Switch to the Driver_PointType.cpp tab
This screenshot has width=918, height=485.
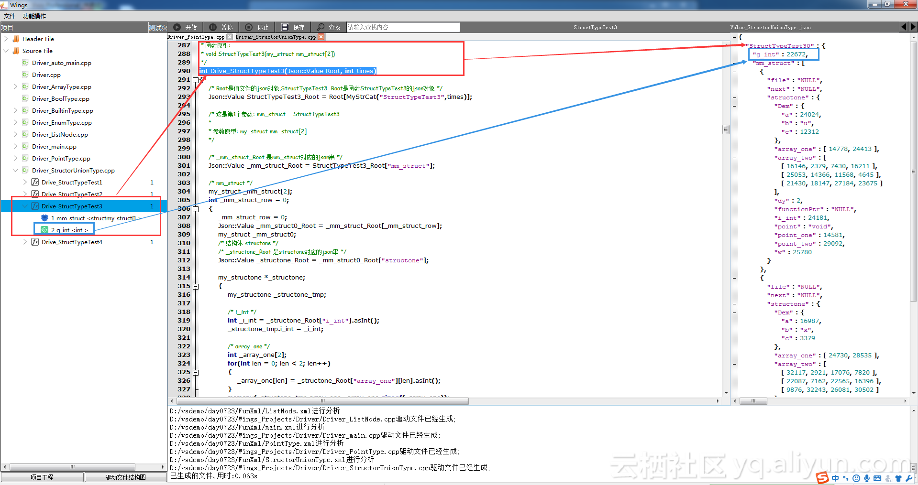[x=196, y=37]
